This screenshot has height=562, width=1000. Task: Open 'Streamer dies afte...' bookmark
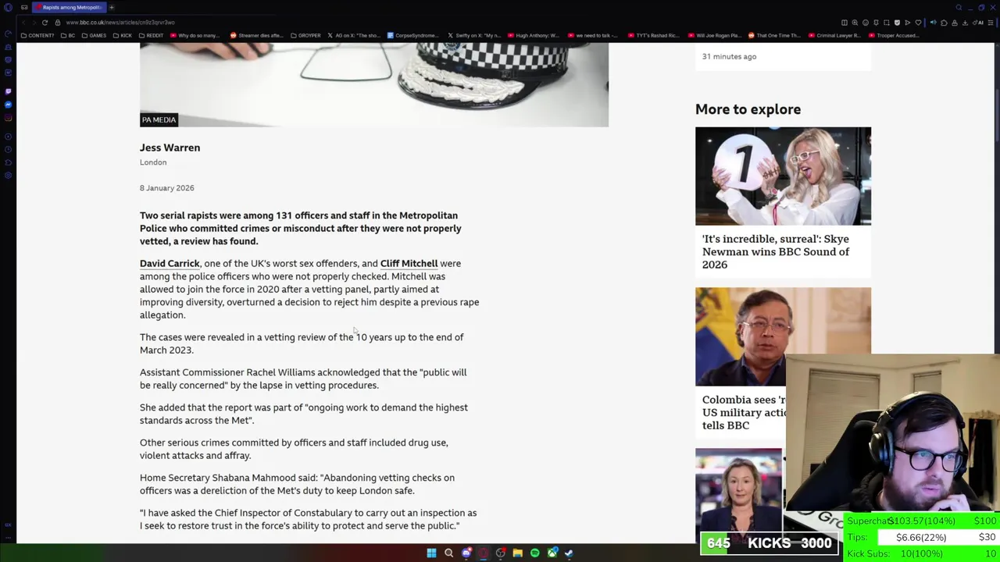pyautogui.click(x=257, y=35)
